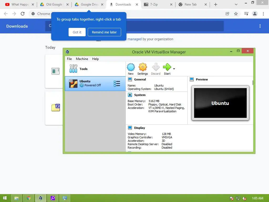Click the 1:05 AM taskbar clock
Image resolution: width=269 pixels, height=202 pixels.
coord(257,198)
